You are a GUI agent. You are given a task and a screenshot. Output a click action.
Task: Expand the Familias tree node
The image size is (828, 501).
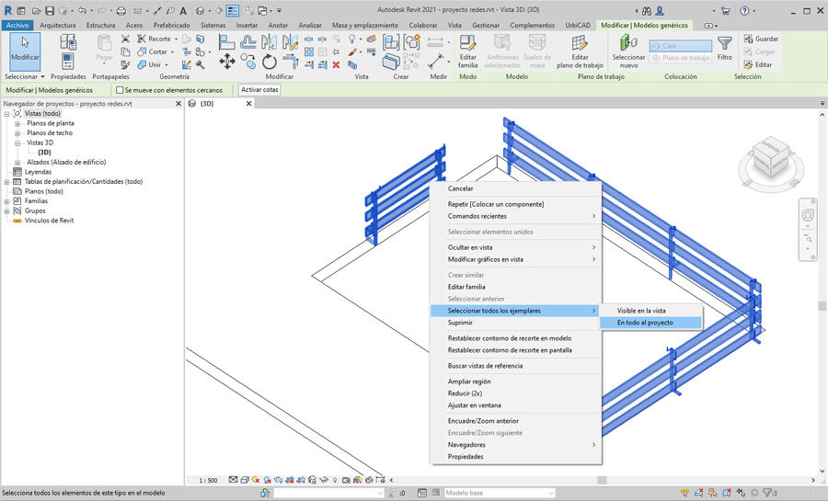6,201
